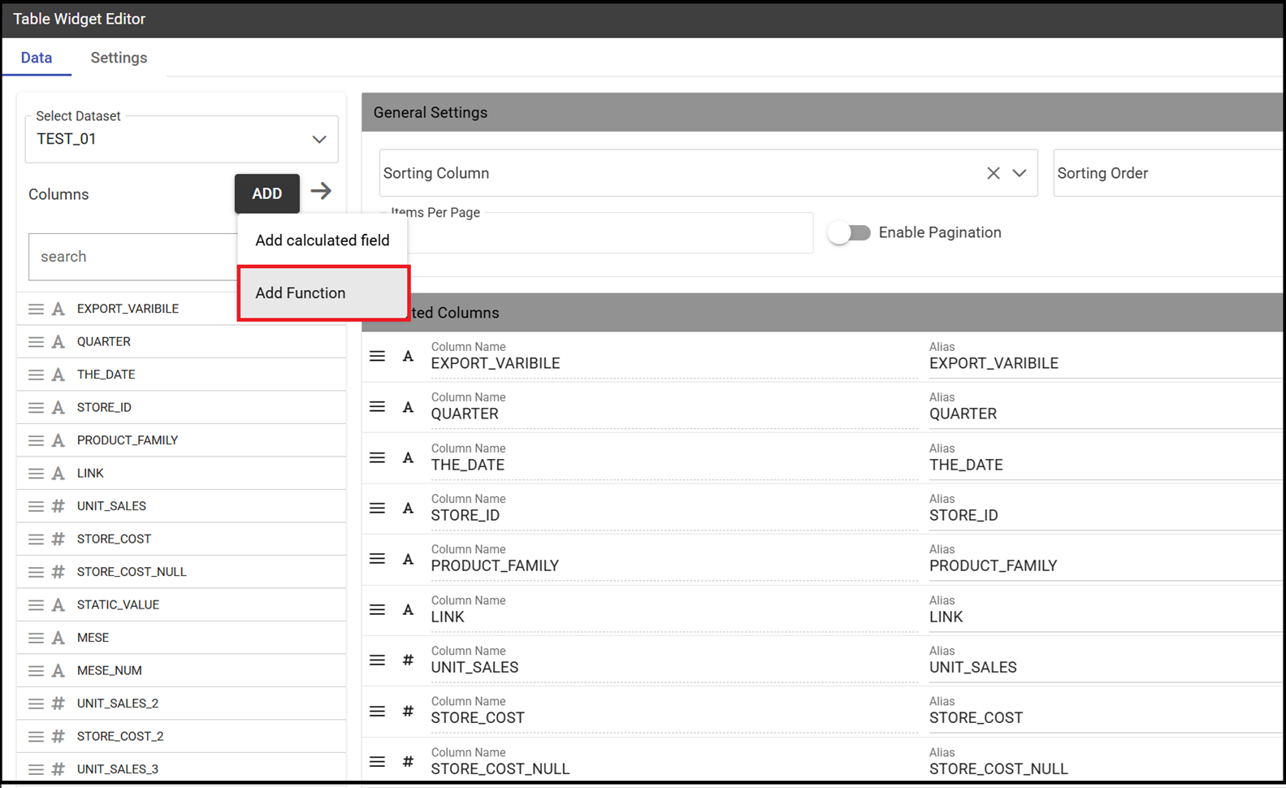
Task: Click drag handle of STORE_ID in Columns list
Action: pyautogui.click(x=36, y=408)
